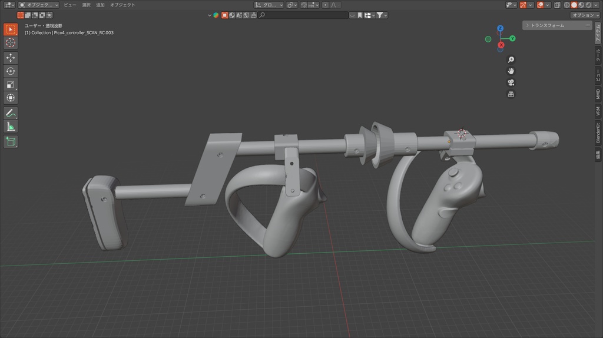The width and height of the screenshot is (603, 338).
Task: Switch to the MMD sidebar tab
Action: (598, 94)
